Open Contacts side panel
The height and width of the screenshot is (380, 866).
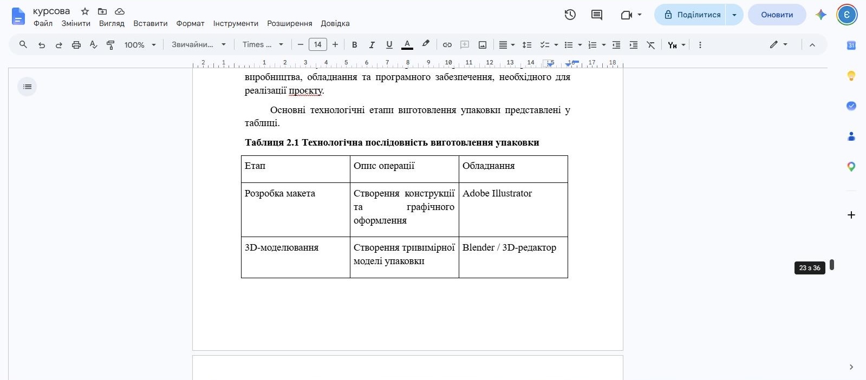click(851, 136)
